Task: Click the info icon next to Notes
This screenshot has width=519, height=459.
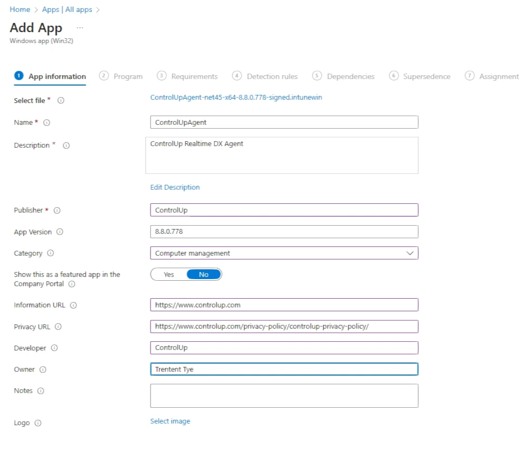Action: (40, 391)
